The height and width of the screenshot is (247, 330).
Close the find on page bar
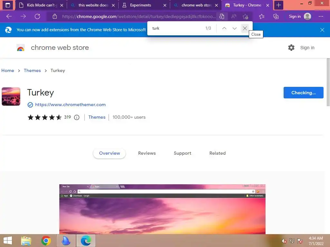point(245,28)
